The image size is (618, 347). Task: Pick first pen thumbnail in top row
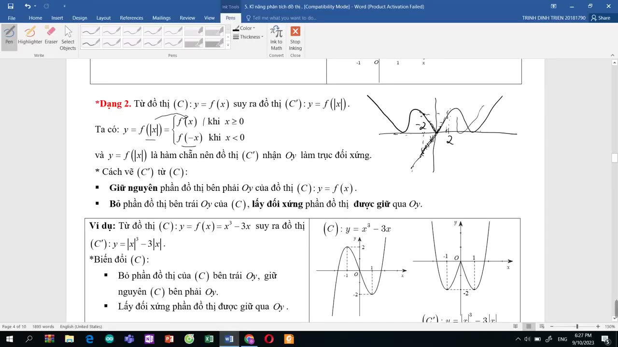pos(91,31)
